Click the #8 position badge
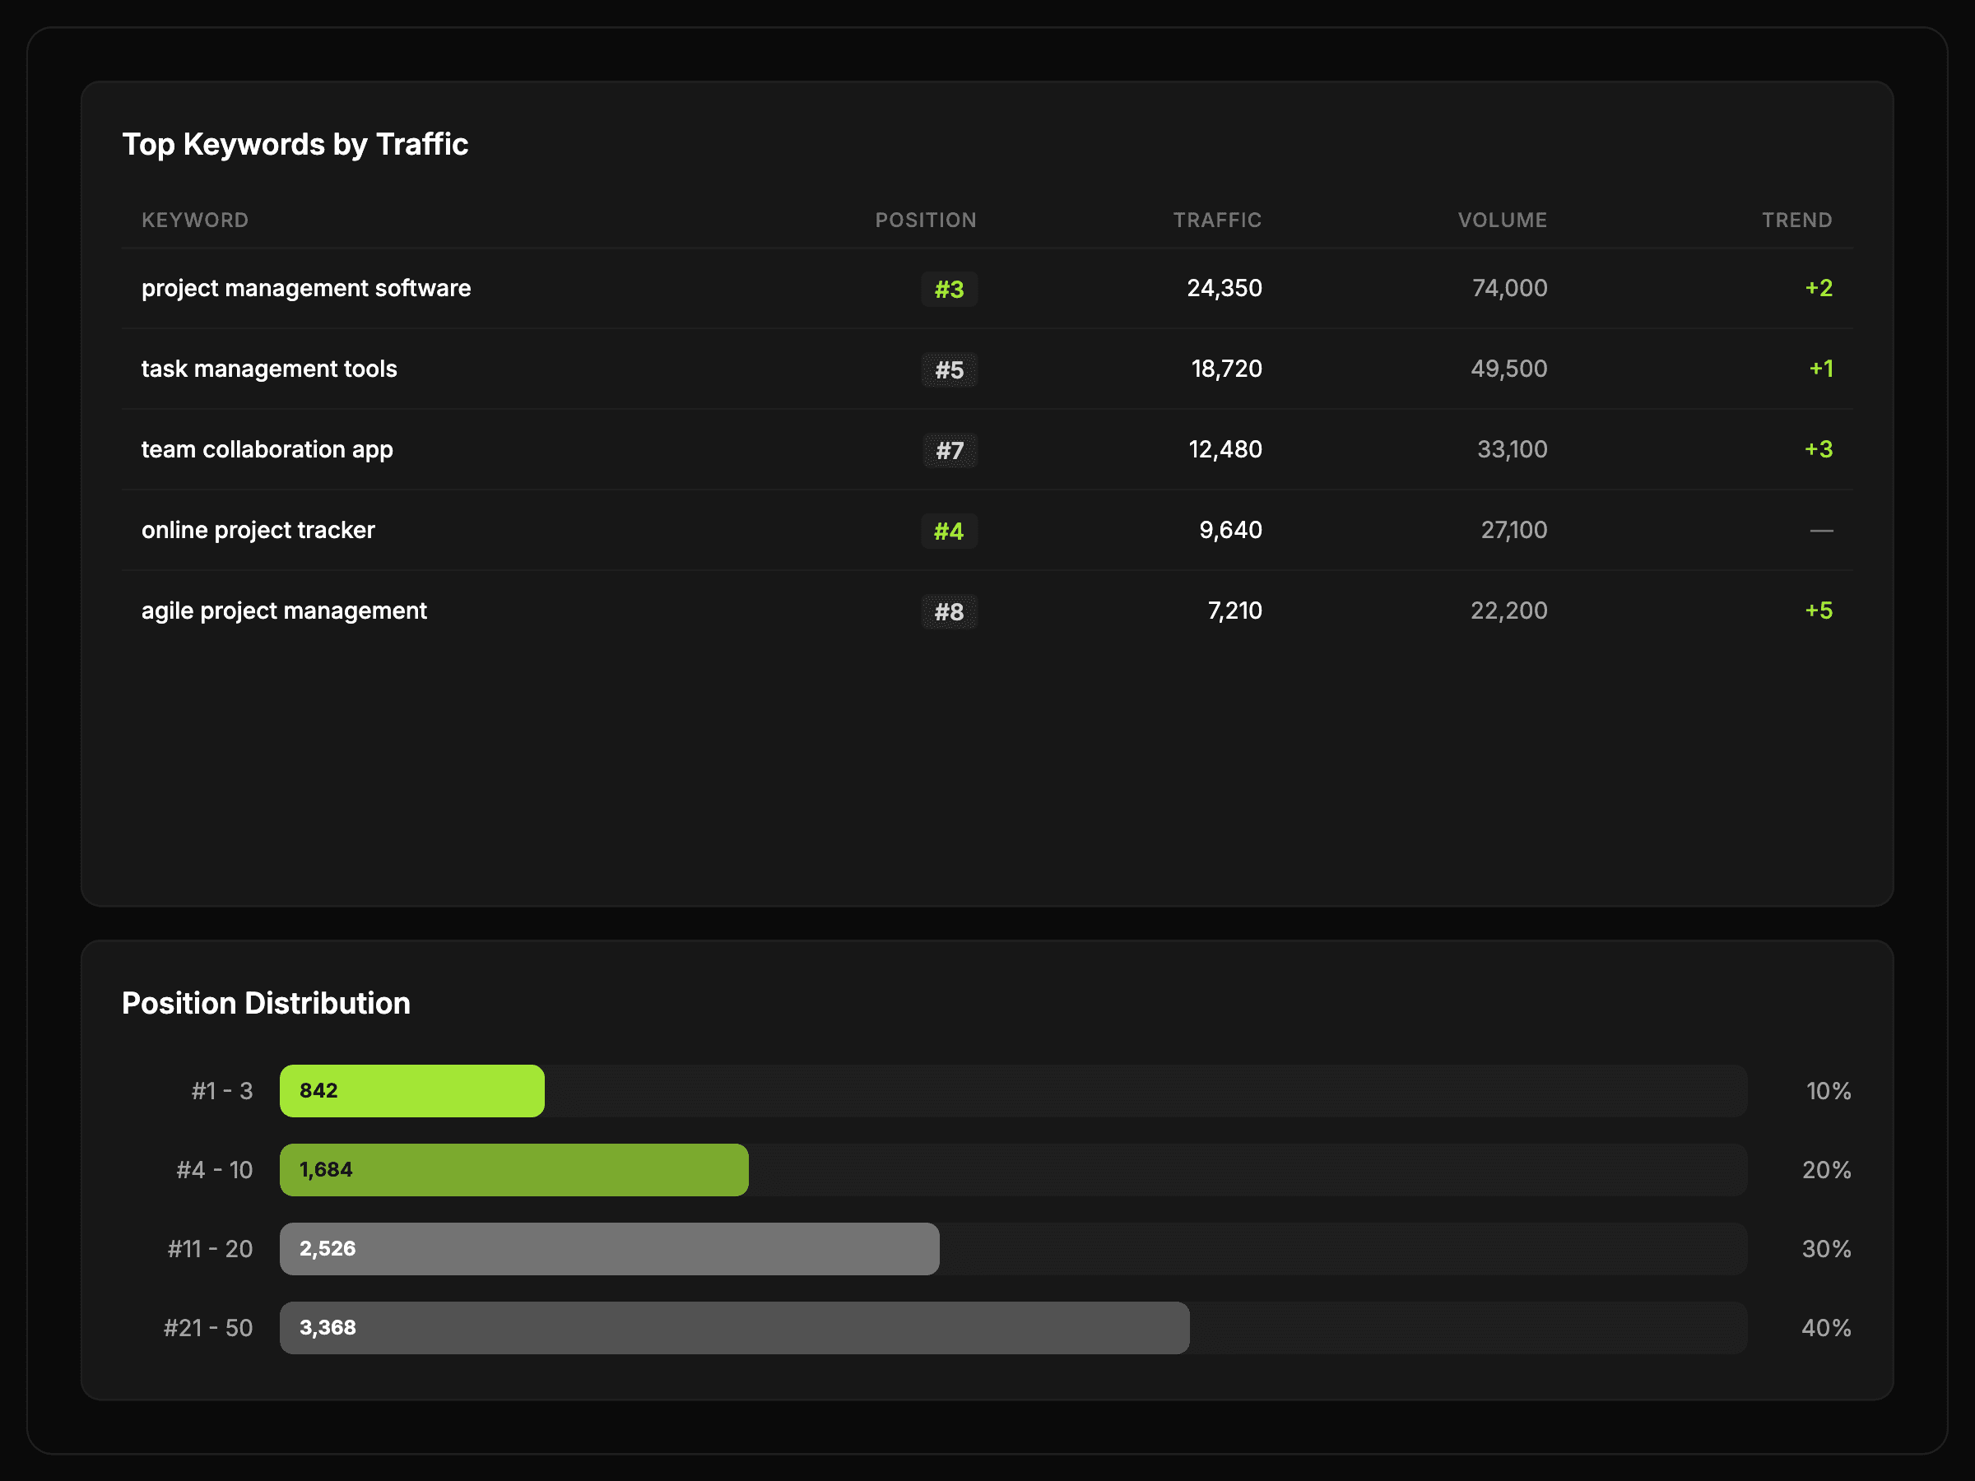This screenshot has height=1481, width=1975. point(948,611)
